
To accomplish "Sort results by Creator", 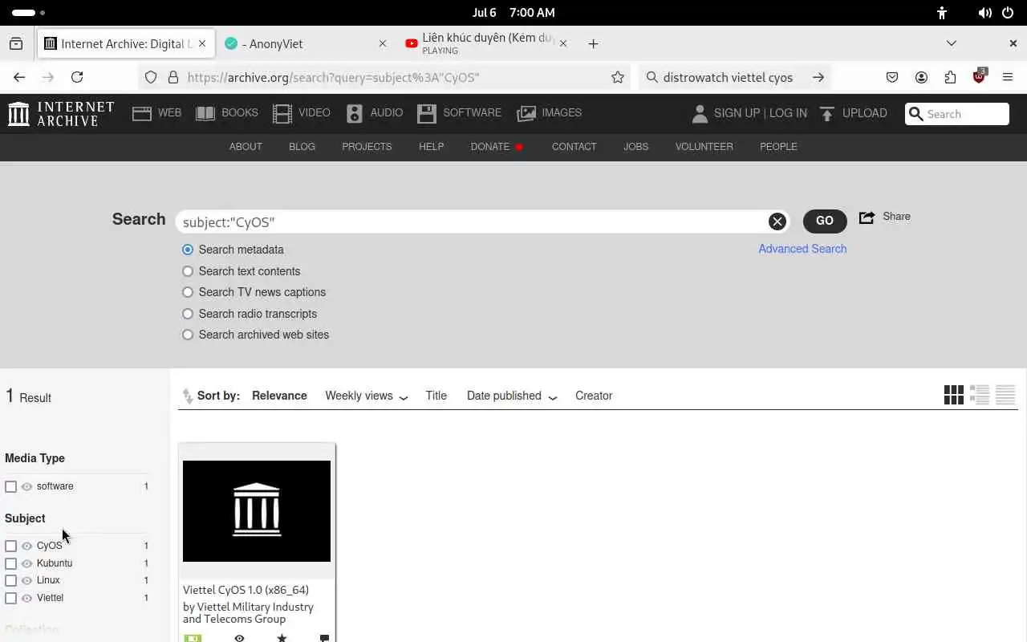I will pos(594,396).
